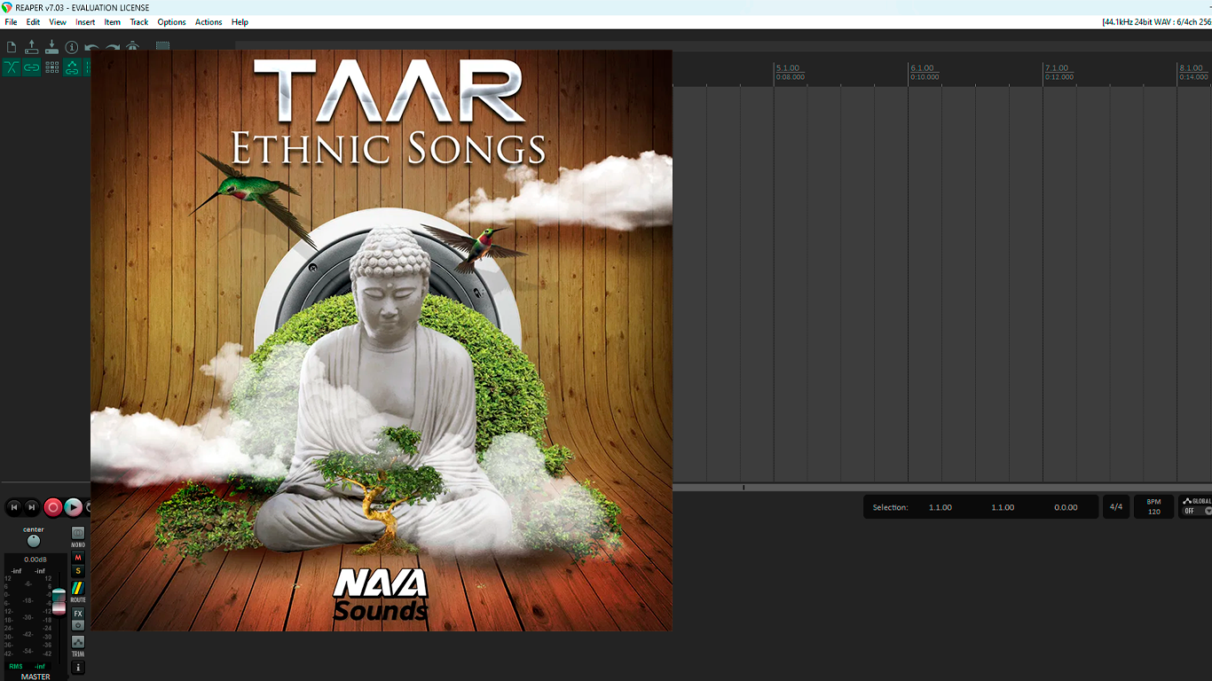Click timeline ruler marker 5.1.00

[x=788, y=68]
